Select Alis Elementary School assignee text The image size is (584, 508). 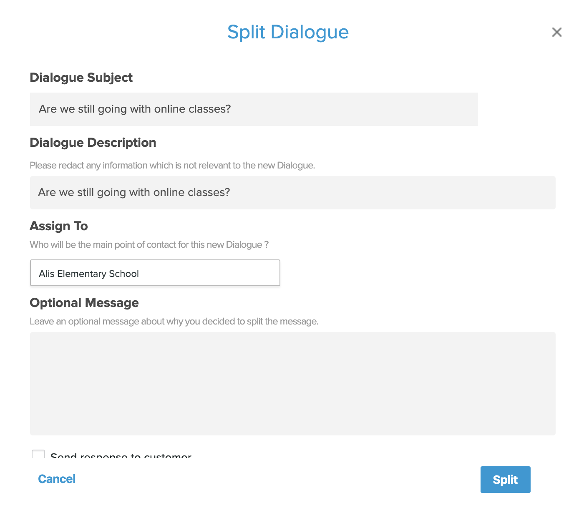pos(88,274)
